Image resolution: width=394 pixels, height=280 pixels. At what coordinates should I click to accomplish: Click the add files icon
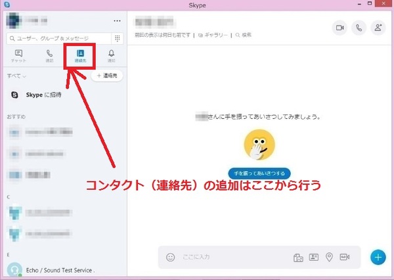click(296, 258)
